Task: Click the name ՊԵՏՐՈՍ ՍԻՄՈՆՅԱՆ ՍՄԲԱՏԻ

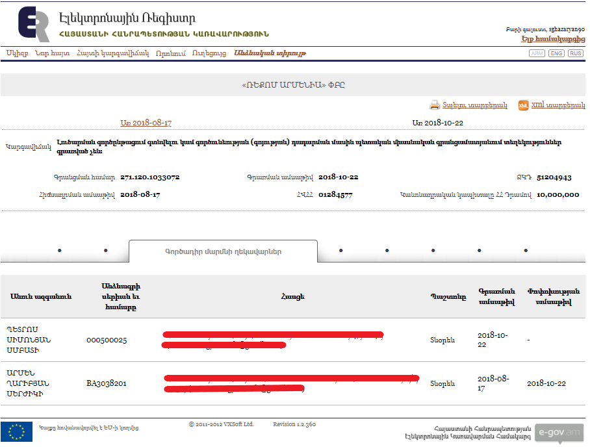Action: 29,340
